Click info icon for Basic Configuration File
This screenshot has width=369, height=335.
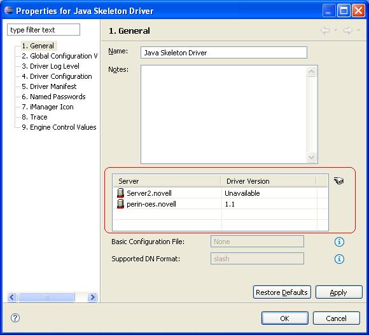[339, 242]
